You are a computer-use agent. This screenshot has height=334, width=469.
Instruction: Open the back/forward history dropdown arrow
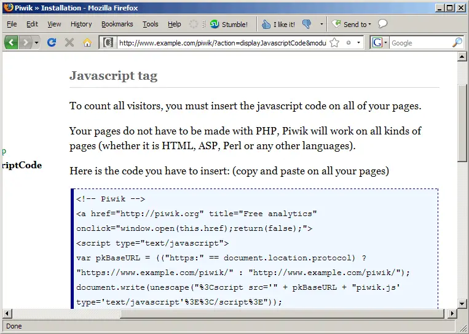(x=36, y=43)
